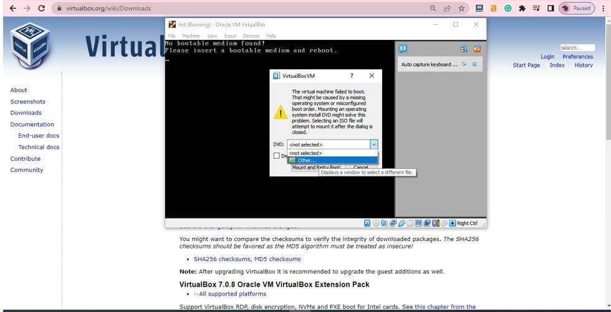Screen dimensions: 611x312
Task: Click Preferences link on VirtualBox site
Action: tap(577, 57)
